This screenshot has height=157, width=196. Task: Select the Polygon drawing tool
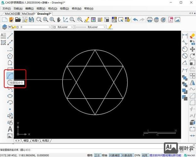pyautogui.click(x=10, y=56)
